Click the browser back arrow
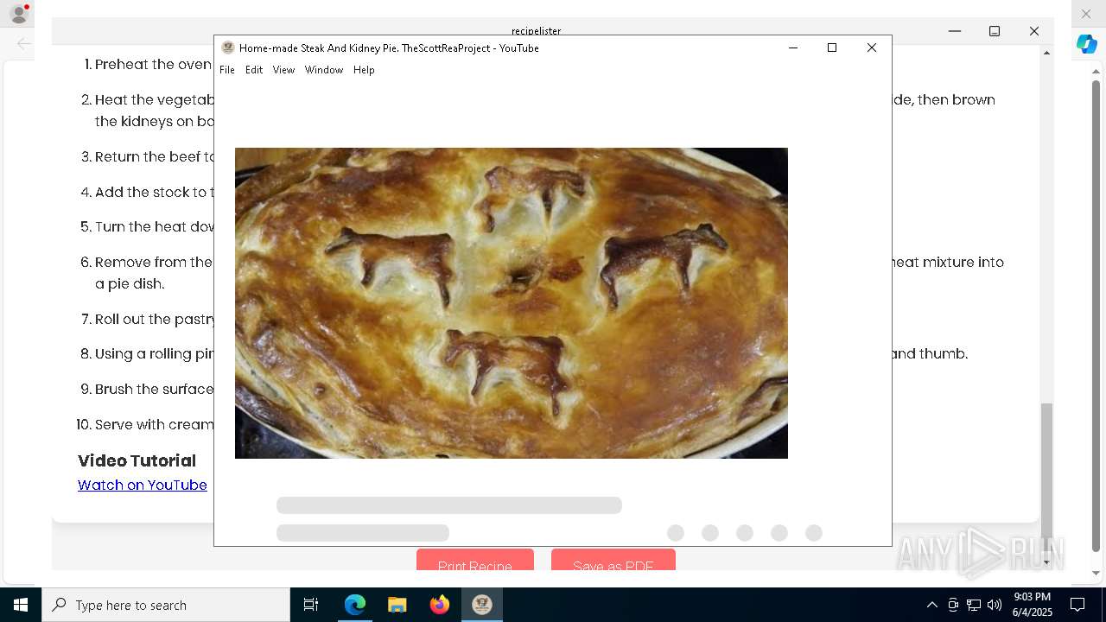This screenshot has height=622, width=1106. [23, 43]
